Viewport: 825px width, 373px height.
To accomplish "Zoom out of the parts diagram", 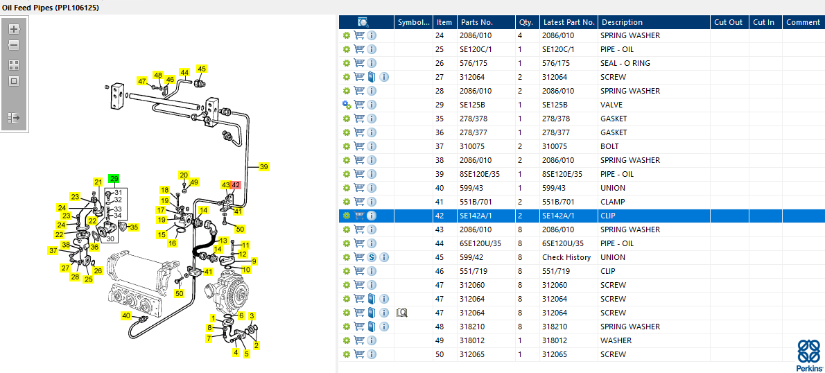I will pyautogui.click(x=13, y=45).
